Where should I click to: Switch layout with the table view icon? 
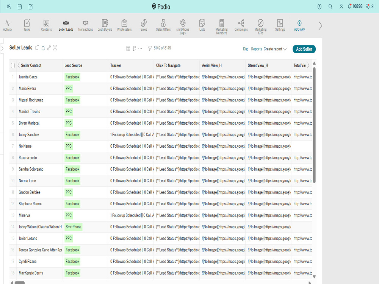click(x=128, y=48)
